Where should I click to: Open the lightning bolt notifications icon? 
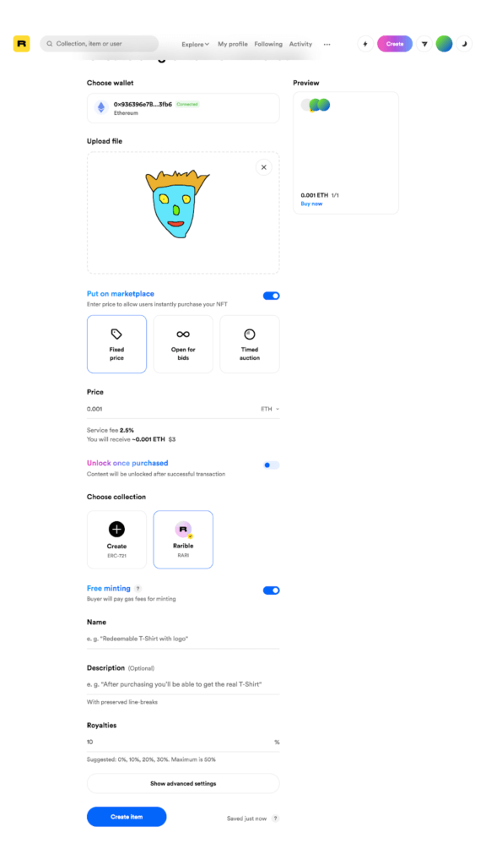pos(365,44)
